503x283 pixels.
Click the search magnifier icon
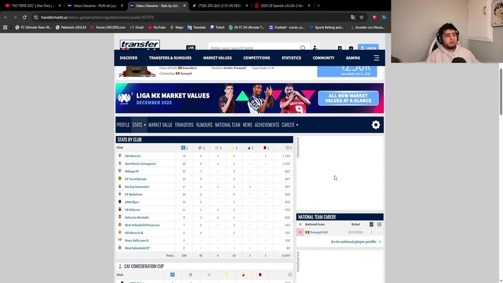tap(303, 48)
